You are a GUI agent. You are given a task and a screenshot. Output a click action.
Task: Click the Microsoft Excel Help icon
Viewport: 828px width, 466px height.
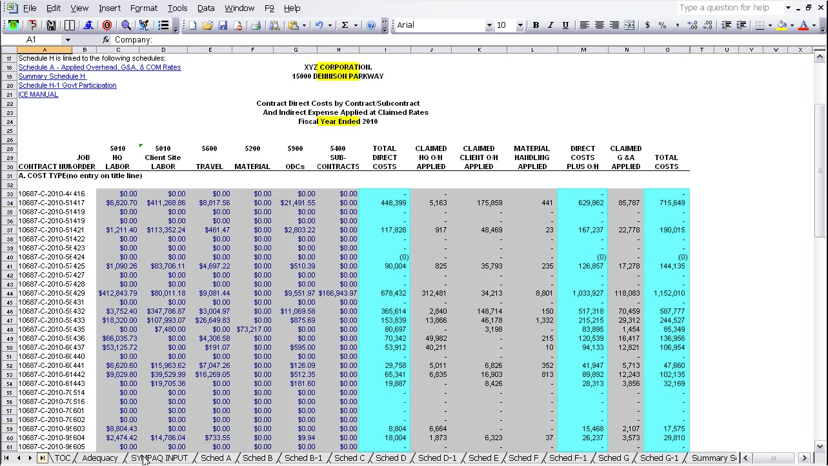372,25
